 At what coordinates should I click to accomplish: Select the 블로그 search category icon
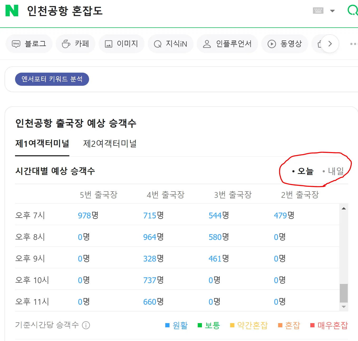pyautogui.click(x=16, y=44)
